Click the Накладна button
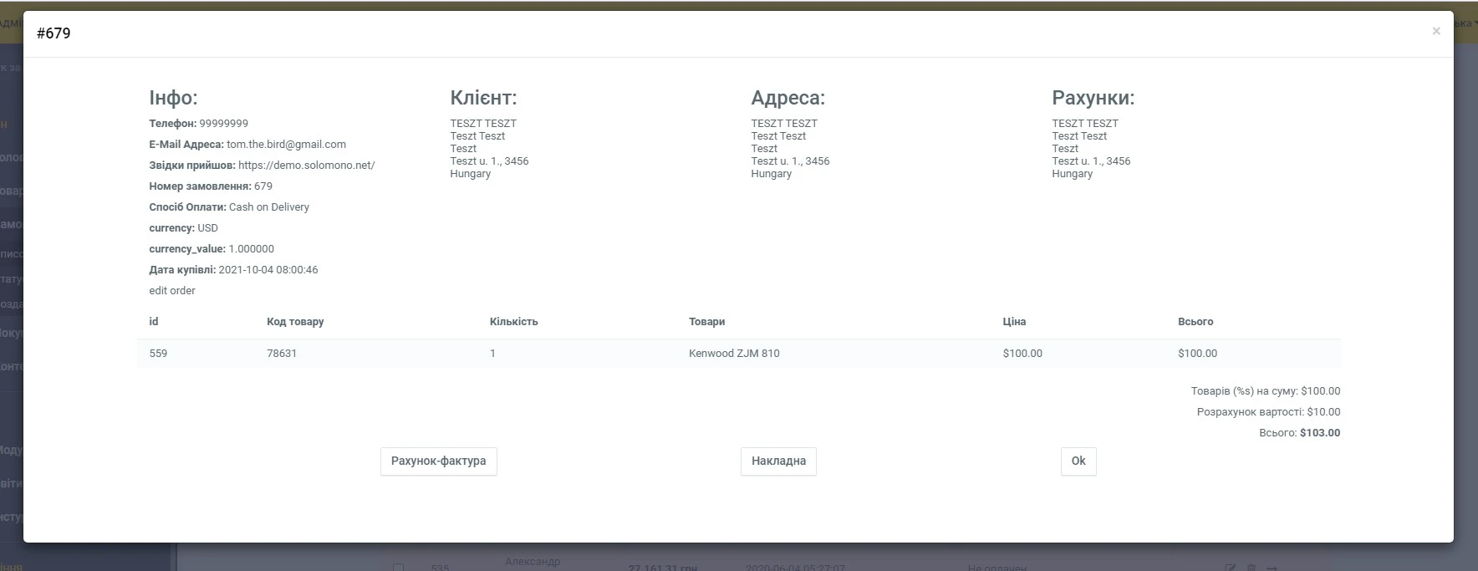The height and width of the screenshot is (571, 1478). (778, 461)
